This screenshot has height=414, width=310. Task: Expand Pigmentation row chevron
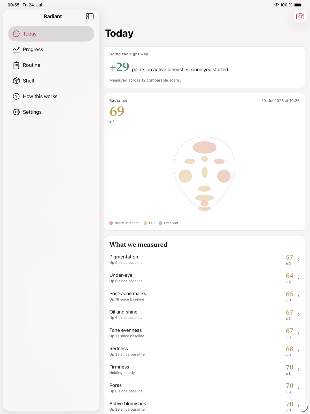point(298,259)
